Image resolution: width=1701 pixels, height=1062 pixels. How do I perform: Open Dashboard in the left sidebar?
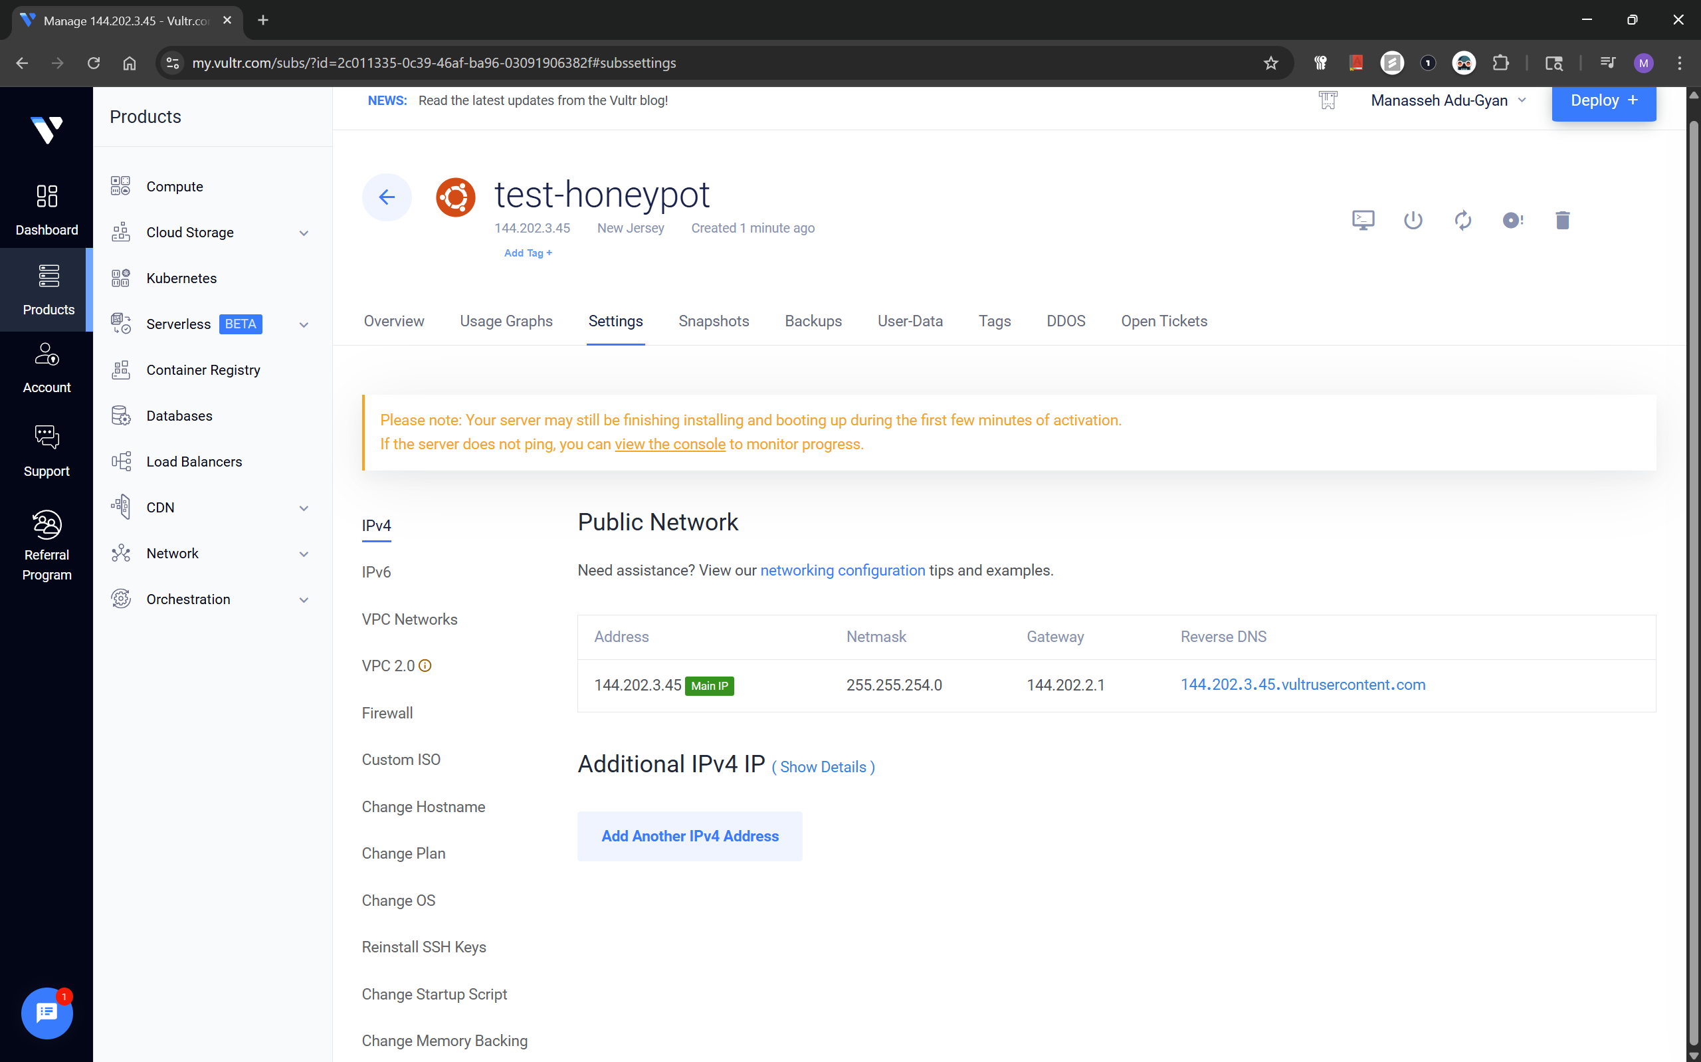(x=47, y=210)
